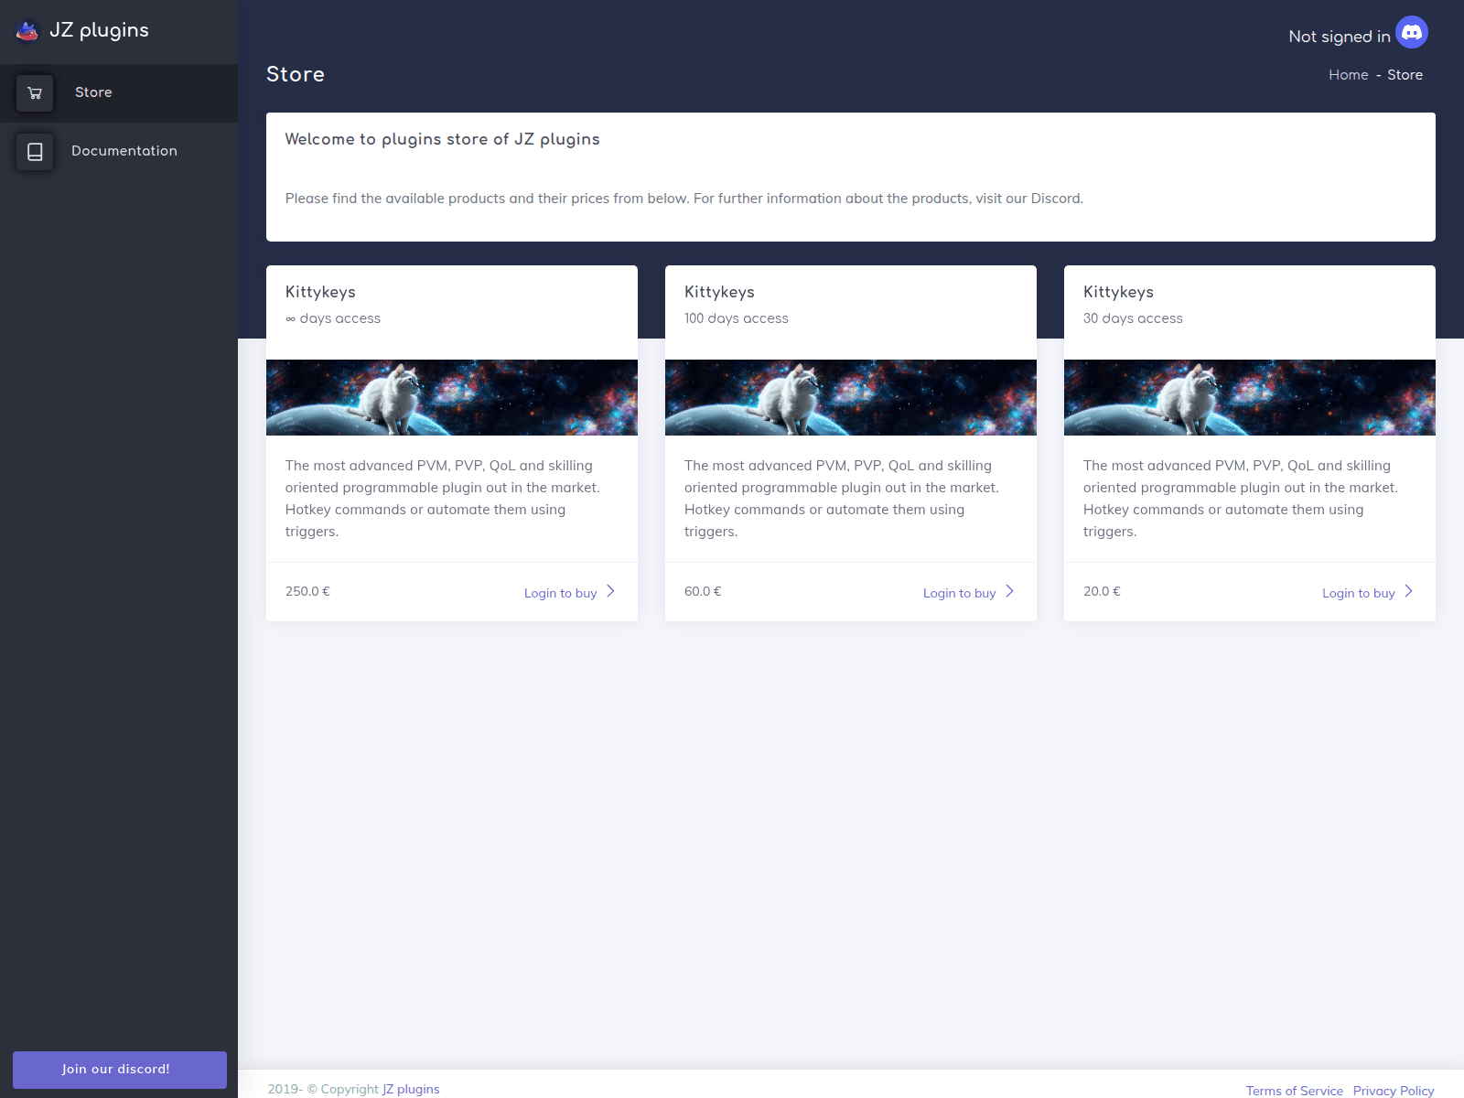This screenshot has width=1464, height=1098.
Task: Click the JZ plugins footer copyright link
Action: pyautogui.click(x=411, y=1089)
